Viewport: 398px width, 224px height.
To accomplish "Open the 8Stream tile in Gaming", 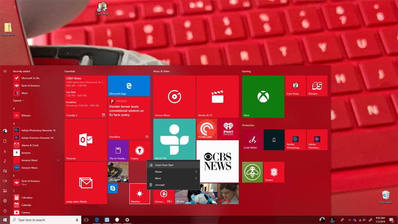I will coord(317,86).
